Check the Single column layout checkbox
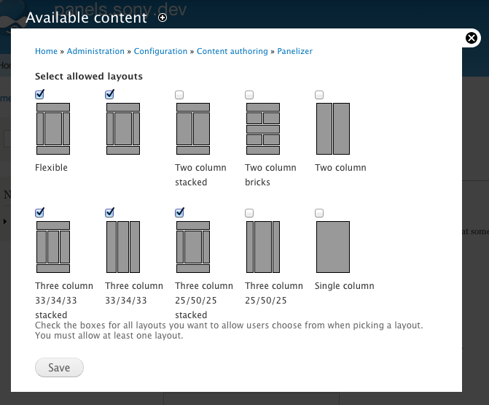489x405 pixels. pos(319,213)
